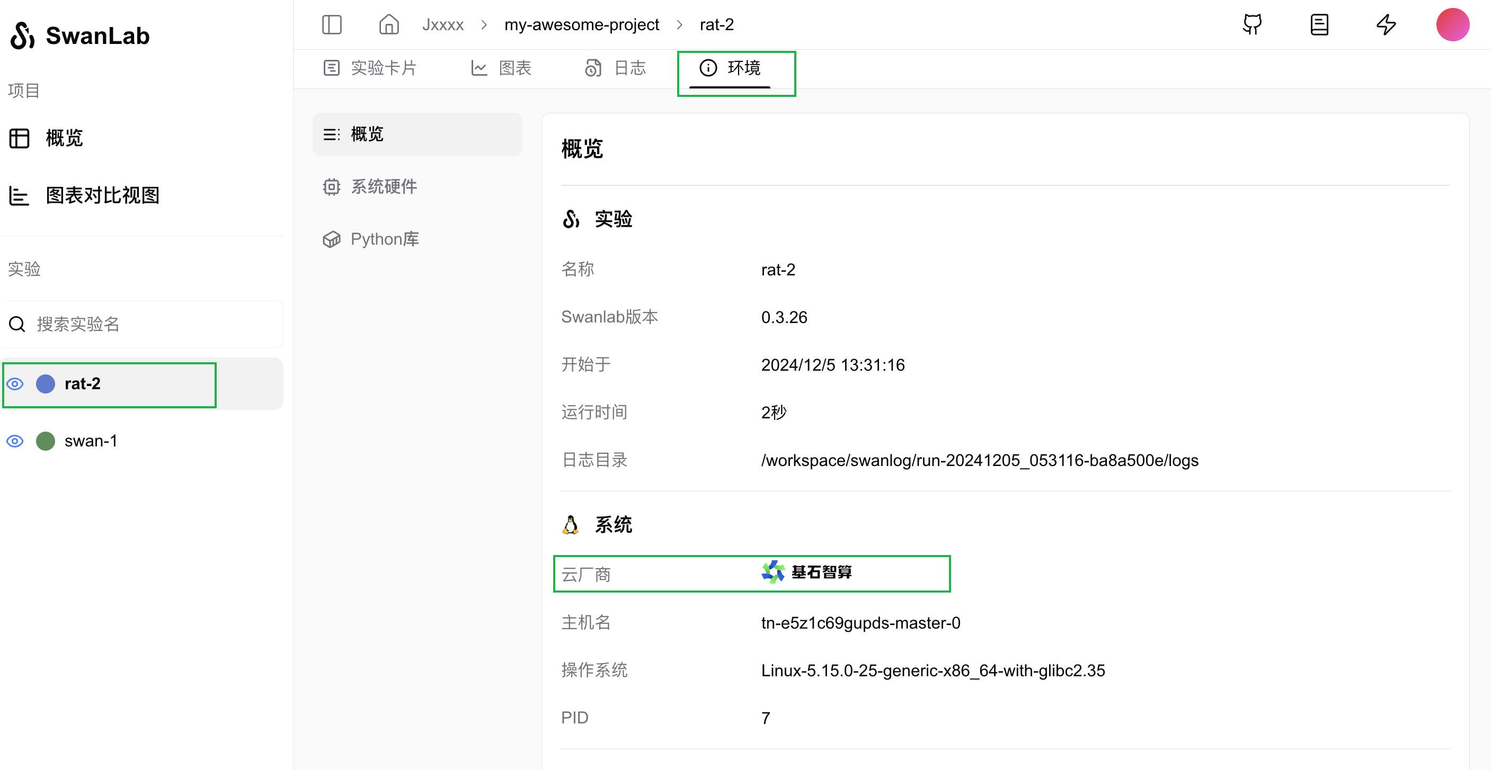Image resolution: width=1491 pixels, height=770 pixels.
Task: Click the 图表 chart tab icon
Action: [478, 68]
